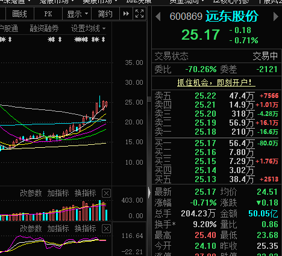This screenshot has width=282, height=256.
Task: Switch to 简约 simple view
Action: tap(105, 14)
